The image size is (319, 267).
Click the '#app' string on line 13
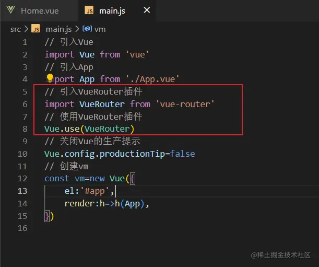point(94,191)
